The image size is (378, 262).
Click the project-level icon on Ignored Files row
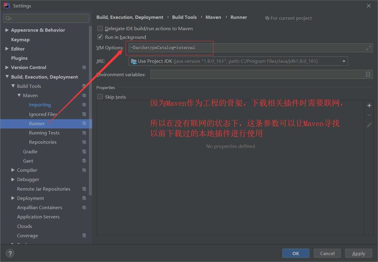(84, 114)
